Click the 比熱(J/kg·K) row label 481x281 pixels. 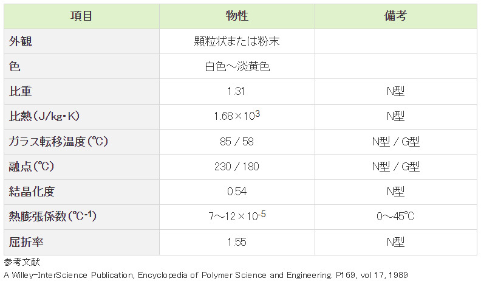(x=44, y=116)
